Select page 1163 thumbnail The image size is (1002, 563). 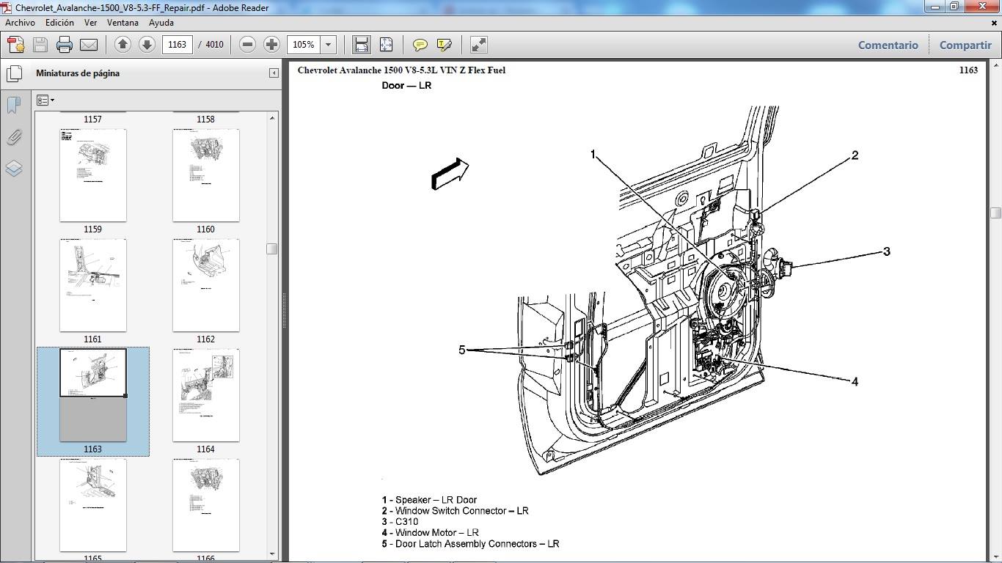click(x=93, y=395)
